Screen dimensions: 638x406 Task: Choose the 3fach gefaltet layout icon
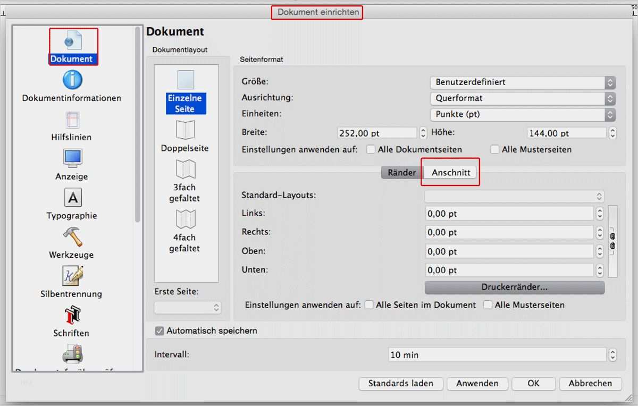[x=185, y=170]
